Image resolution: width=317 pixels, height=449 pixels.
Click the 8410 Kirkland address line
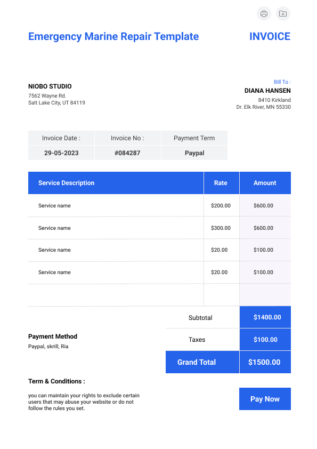(x=274, y=100)
